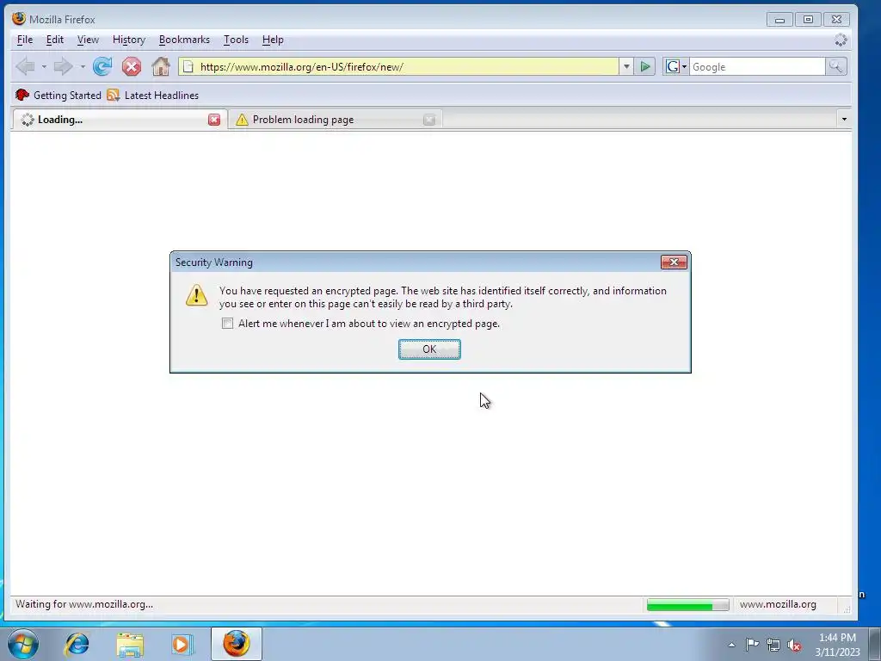Reload the current page

[102, 66]
